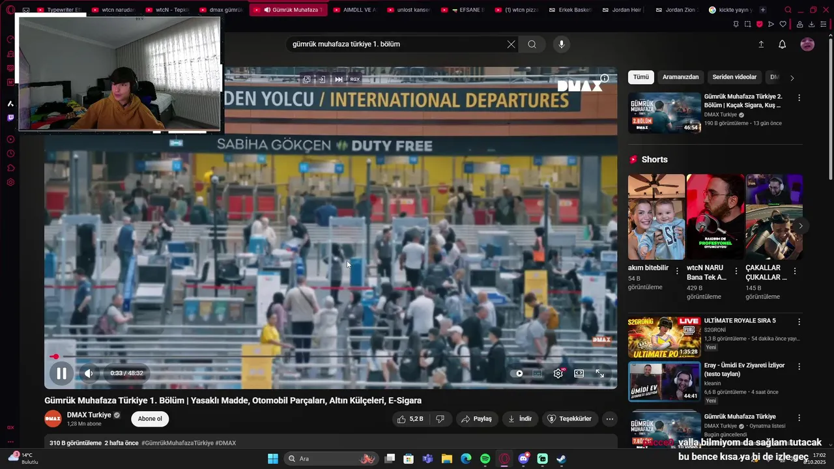Click the Teşekkürler button
Viewport: 834px width, 469px height.
click(x=569, y=419)
